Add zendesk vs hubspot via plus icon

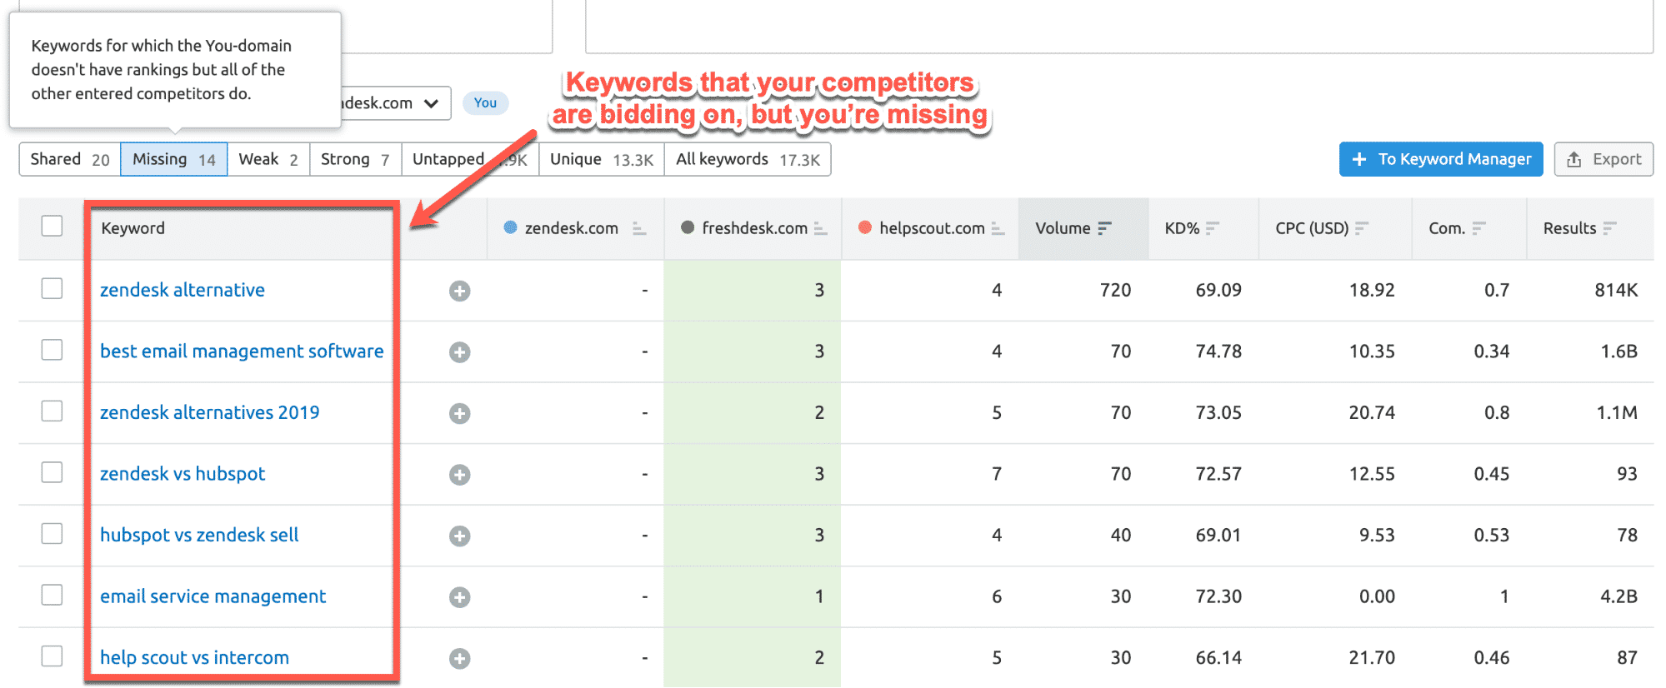[459, 475]
